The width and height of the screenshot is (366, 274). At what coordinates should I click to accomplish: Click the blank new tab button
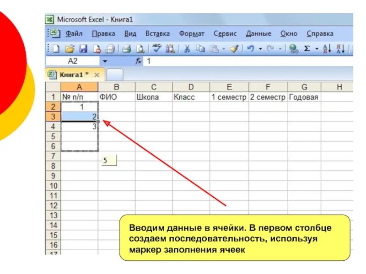pos(115,75)
